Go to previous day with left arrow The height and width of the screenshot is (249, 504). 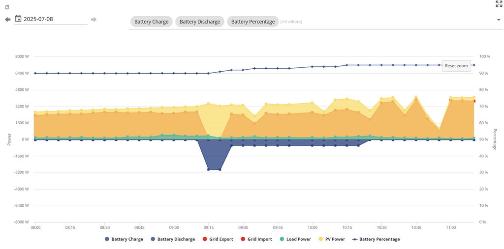[7, 20]
